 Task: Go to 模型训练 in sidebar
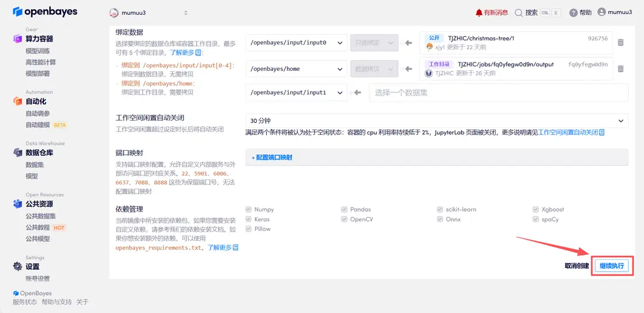point(38,51)
